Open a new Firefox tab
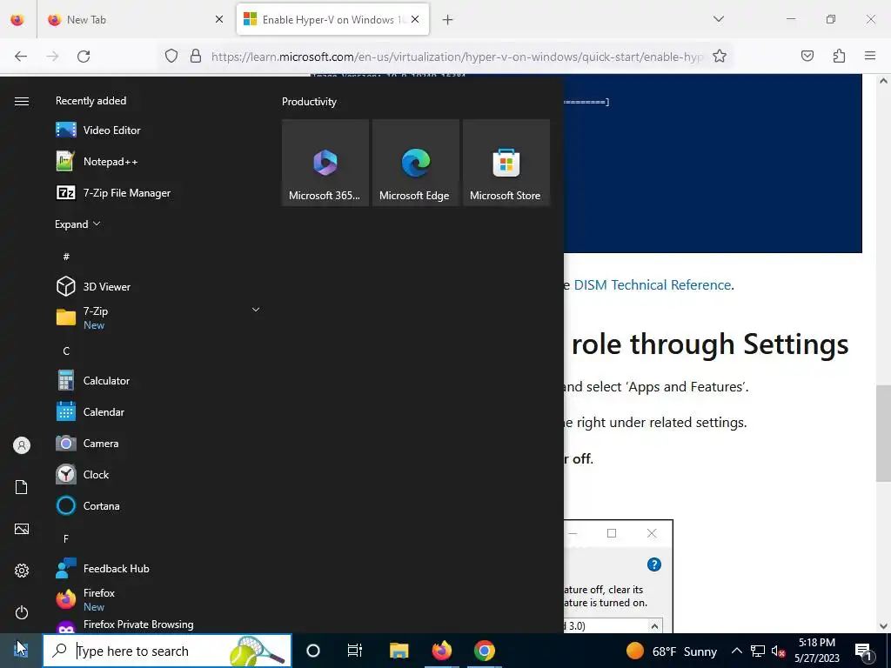The image size is (891, 668). pos(448,19)
